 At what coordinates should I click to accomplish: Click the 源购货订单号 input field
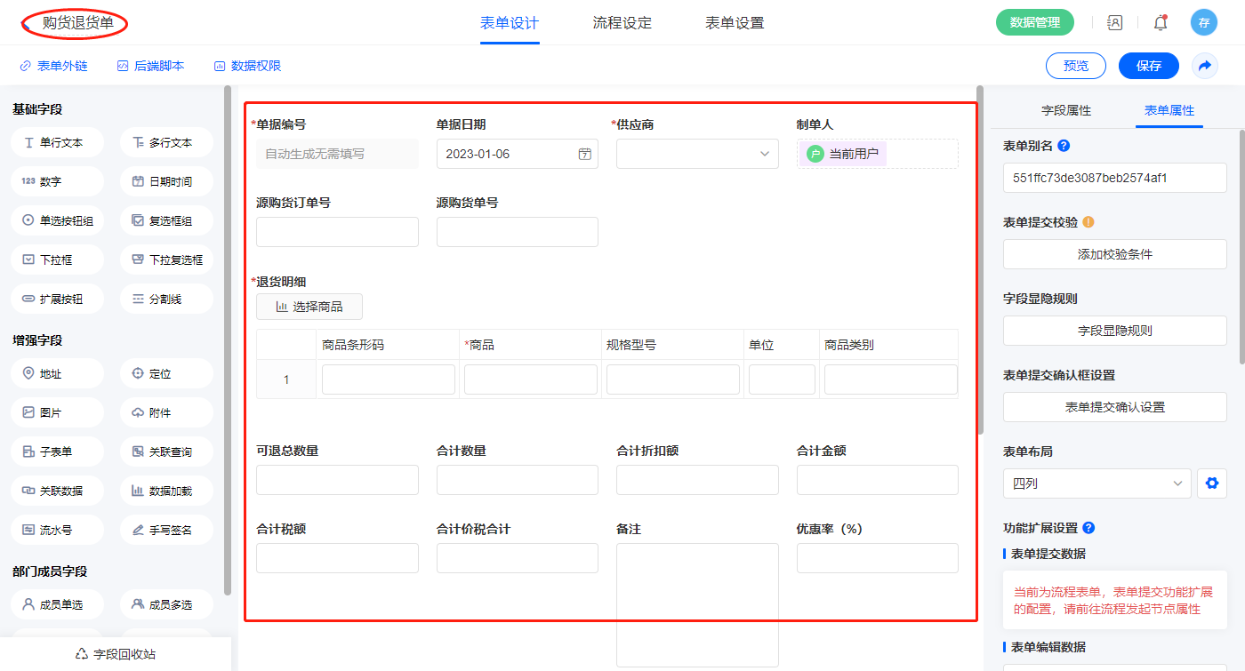tap(337, 232)
